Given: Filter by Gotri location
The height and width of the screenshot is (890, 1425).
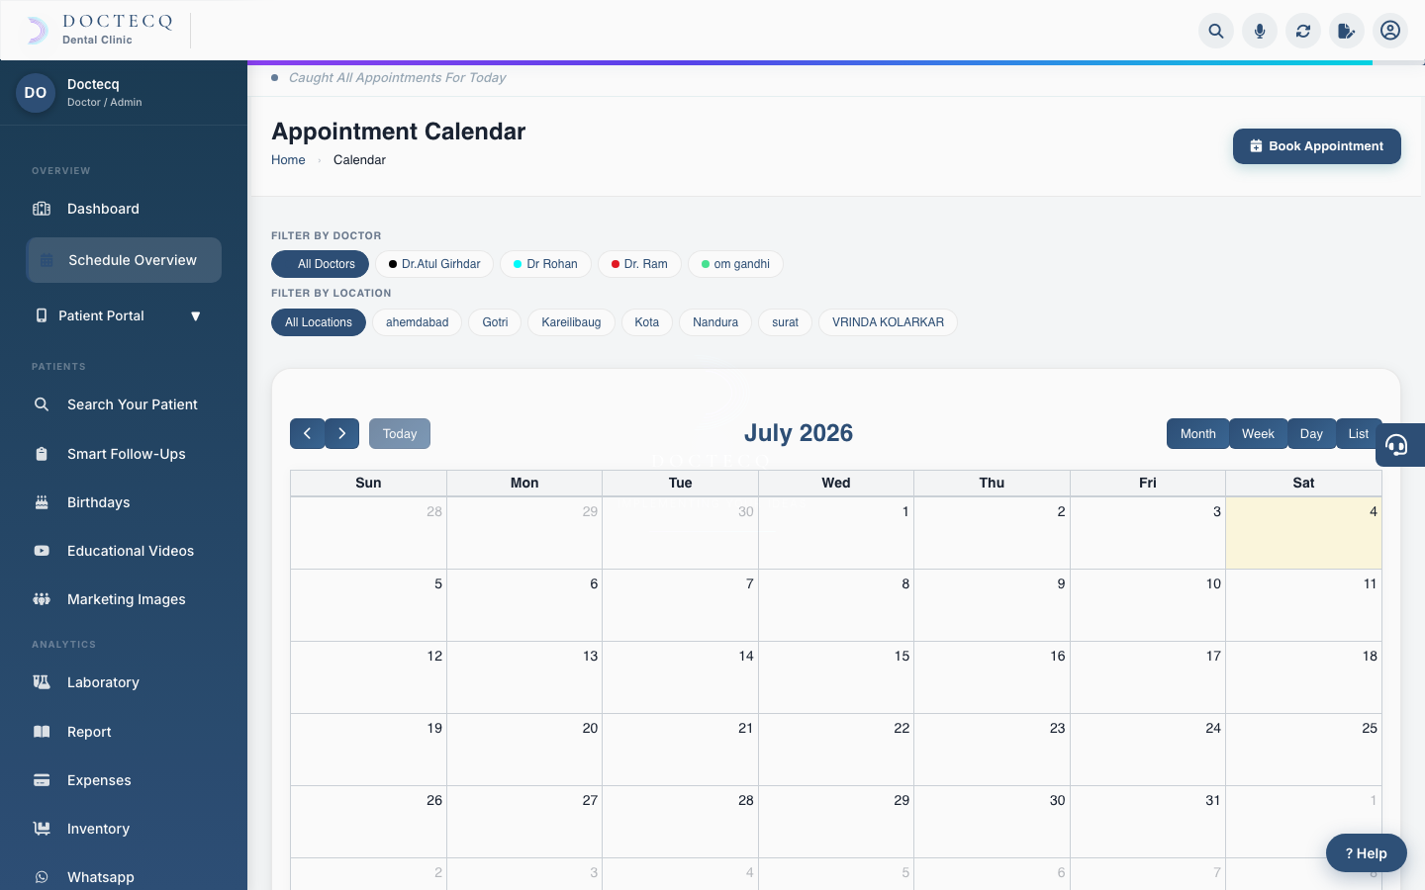Looking at the screenshot, I should click(x=495, y=322).
